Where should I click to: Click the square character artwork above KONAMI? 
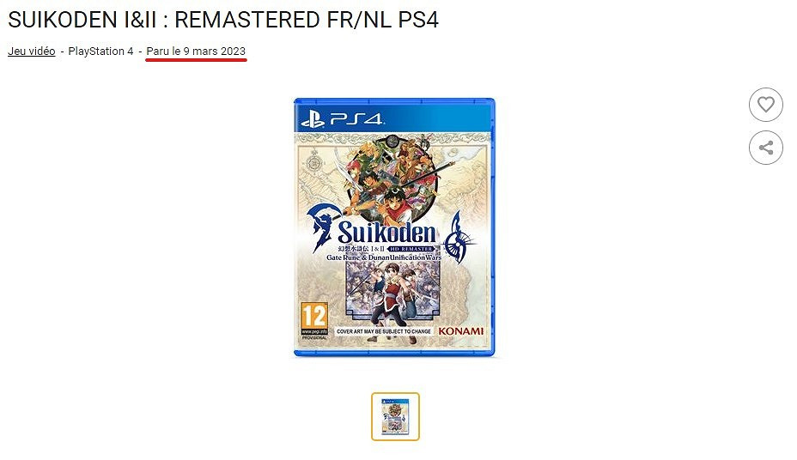(392, 292)
